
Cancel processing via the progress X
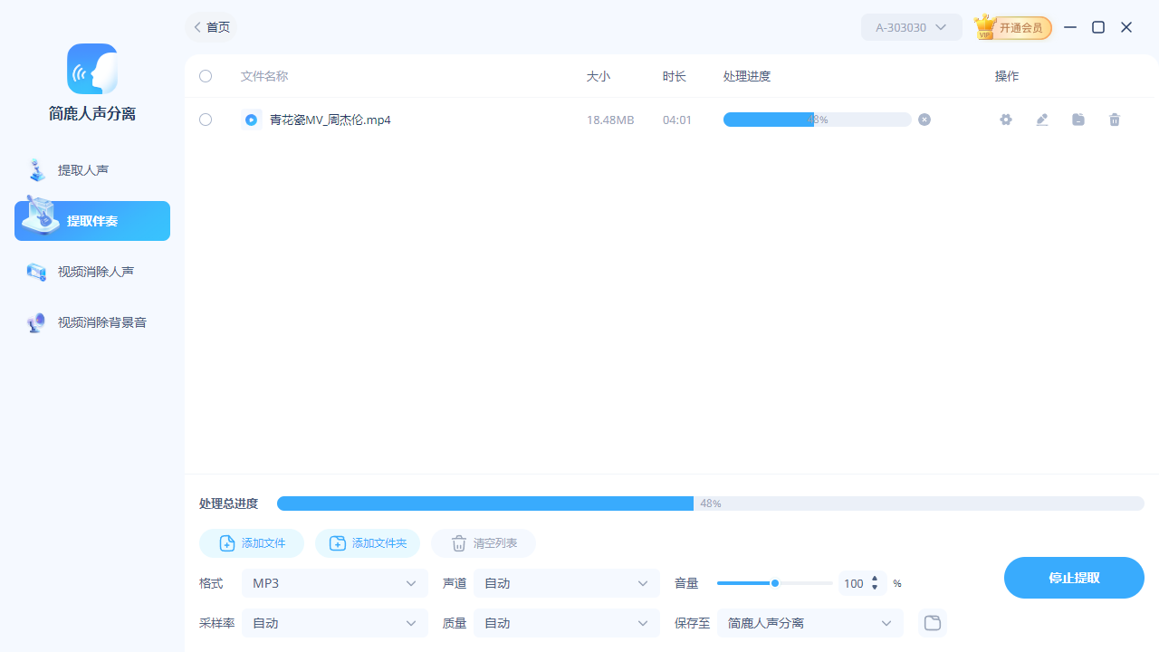(924, 120)
